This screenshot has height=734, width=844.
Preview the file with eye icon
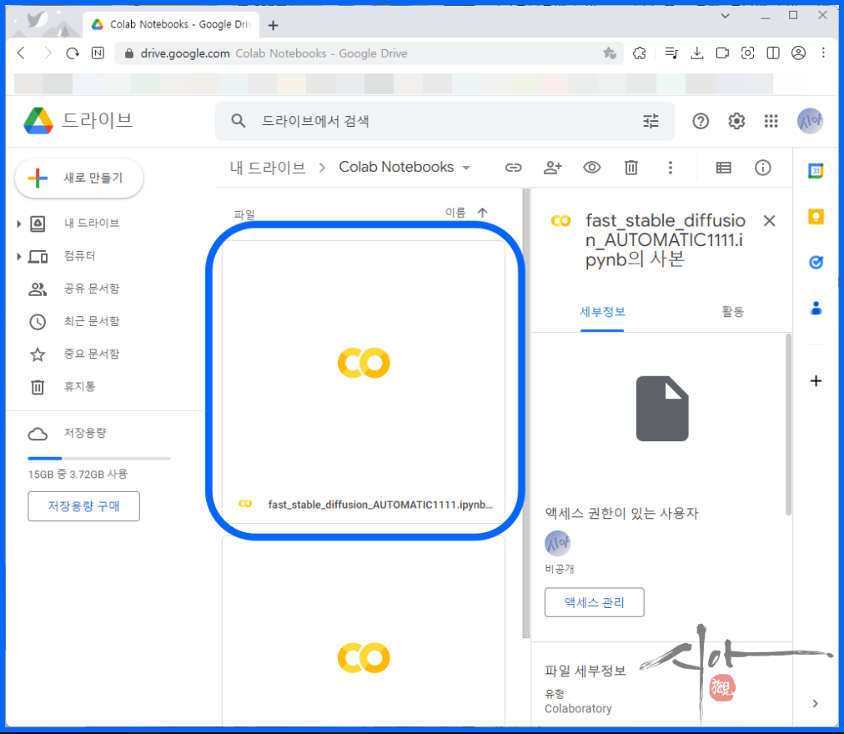tap(592, 168)
